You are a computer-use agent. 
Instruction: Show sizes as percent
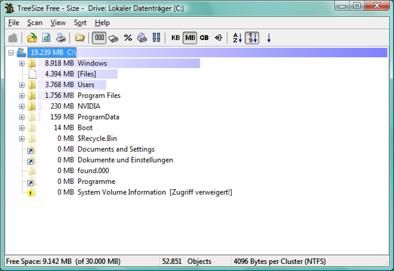point(128,38)
